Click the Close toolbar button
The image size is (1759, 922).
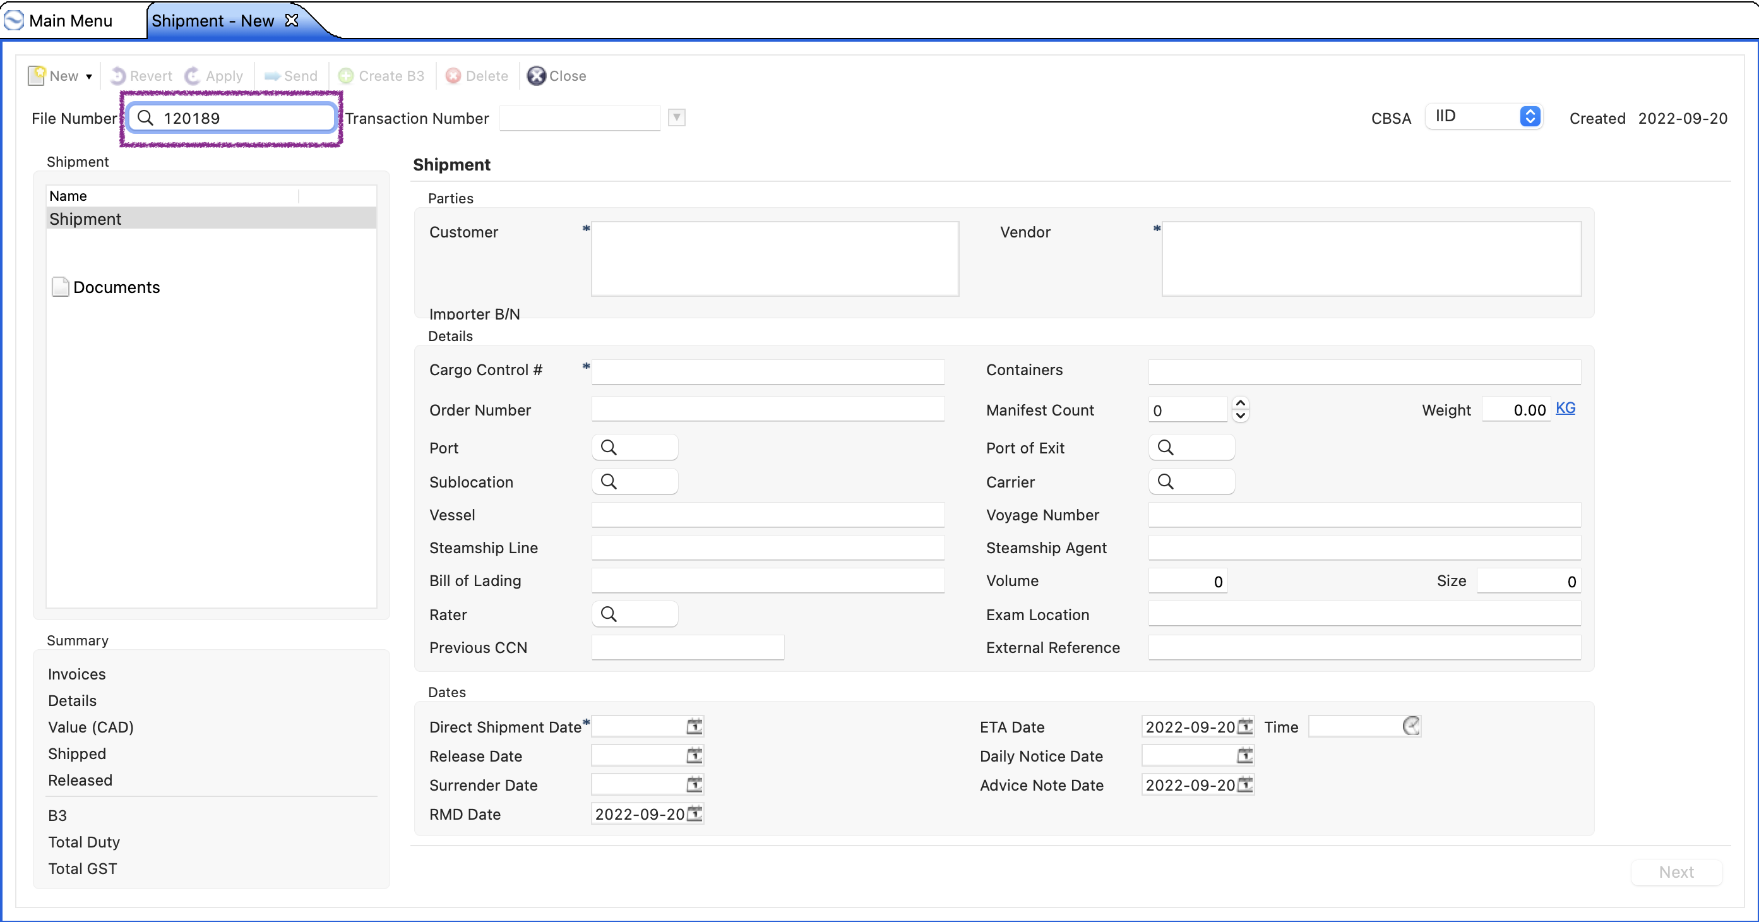pyautogui.click(x=556, y=76)
